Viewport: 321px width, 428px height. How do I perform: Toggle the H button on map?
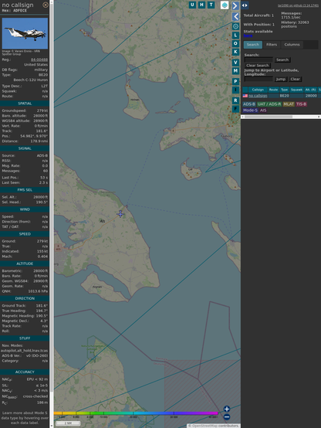click(201, 5)
